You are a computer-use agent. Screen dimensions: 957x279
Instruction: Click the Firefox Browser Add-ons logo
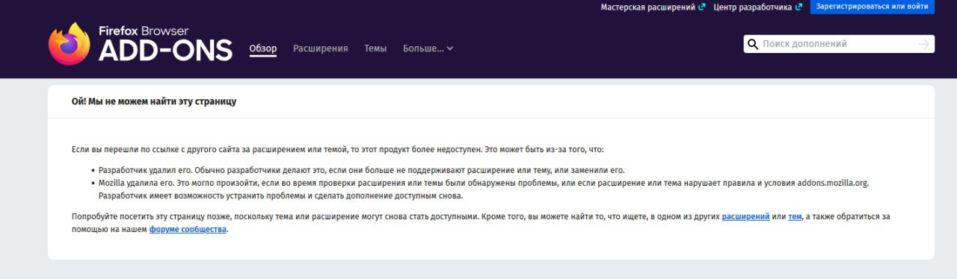click(x=141, y=43)
